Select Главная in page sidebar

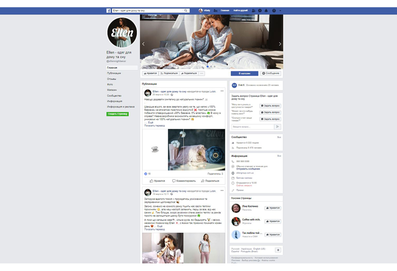coord(122,68)
